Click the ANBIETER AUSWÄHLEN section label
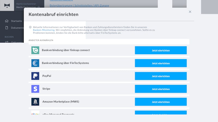 click(x=41, y=40)
